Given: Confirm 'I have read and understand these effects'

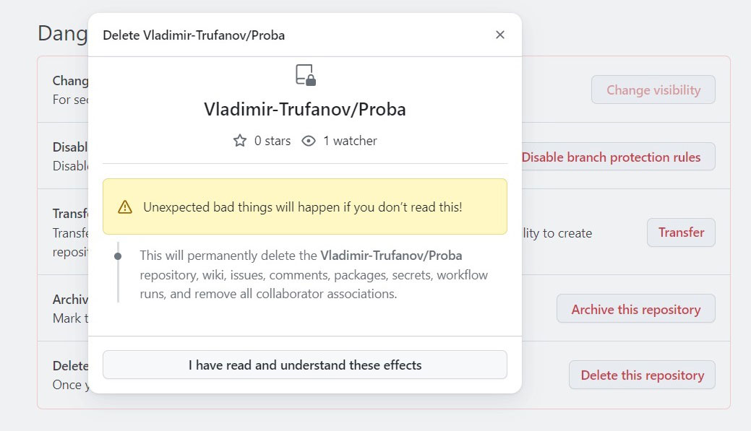Looking at the screenshot, I should (x=304, y=365).
